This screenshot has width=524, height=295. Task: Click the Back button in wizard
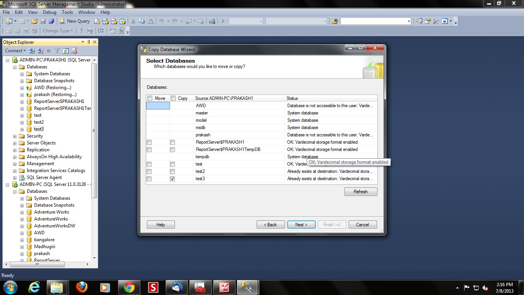pyautogui.click(x=271, y=225)
